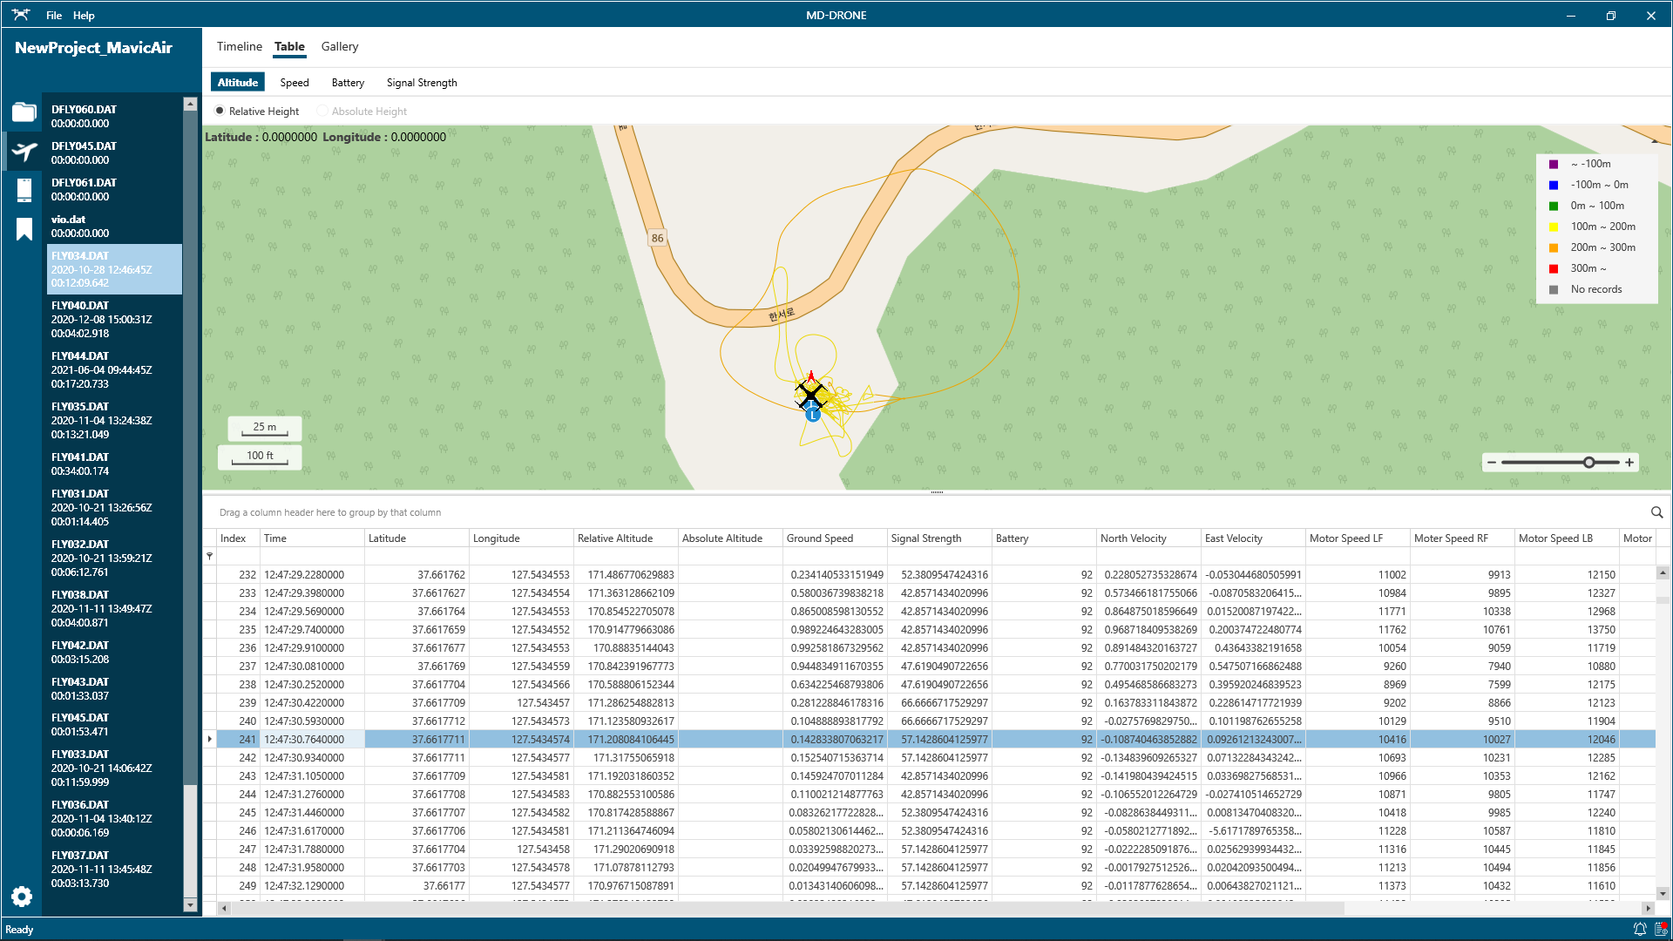Click the table horizontal scroll left arrow

click(224, 908)
